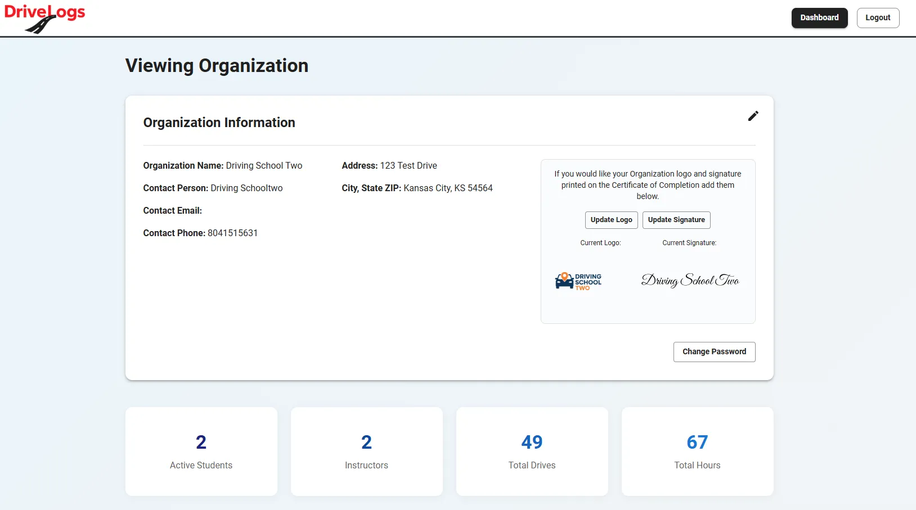This screenshot has height=510, width=916.
Task: Open the Total Drives card
Action: point(532,452)
